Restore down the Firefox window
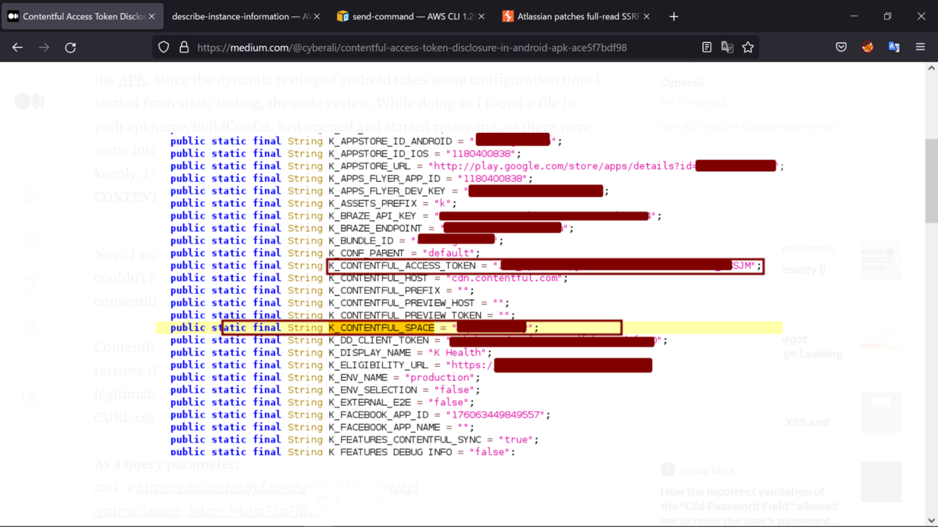Screen dimensions: 938x527 [887, 16]
